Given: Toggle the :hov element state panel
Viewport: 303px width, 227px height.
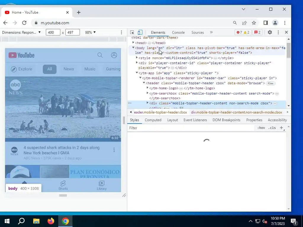Looking at the screenshot, I should [261, 128].
